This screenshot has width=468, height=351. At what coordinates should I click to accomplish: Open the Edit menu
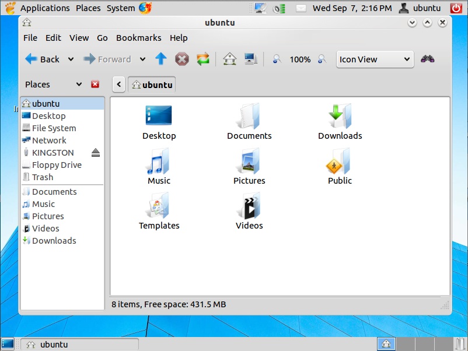[53, 38]
